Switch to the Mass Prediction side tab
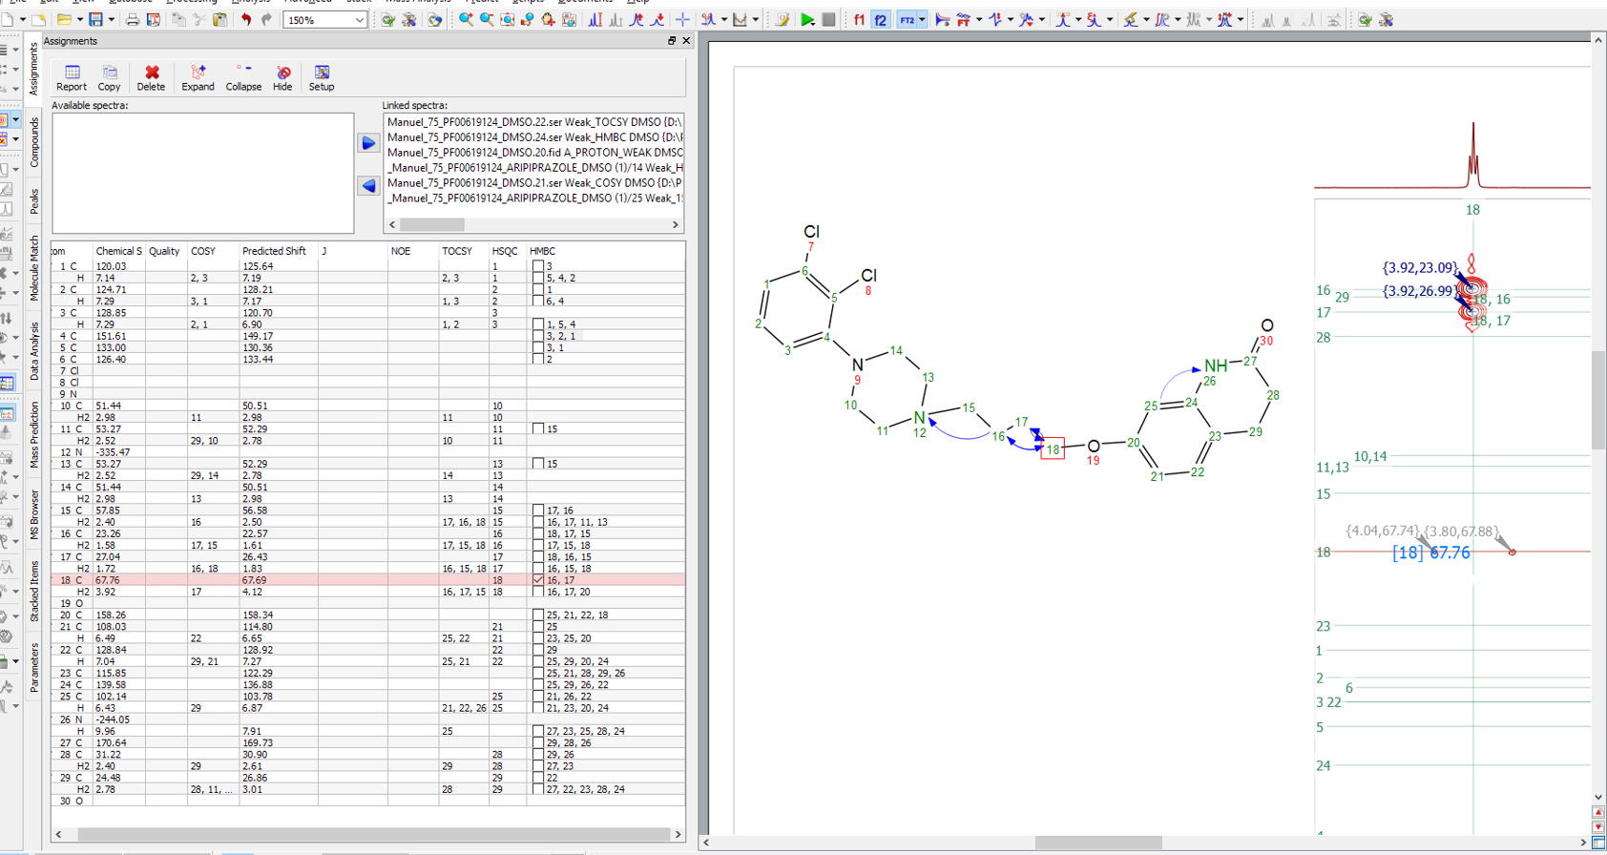1607x855 pixels. [34, 434]
